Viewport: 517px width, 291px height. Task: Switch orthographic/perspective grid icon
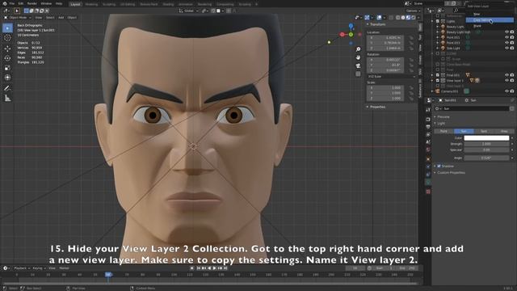pos(358,74)
